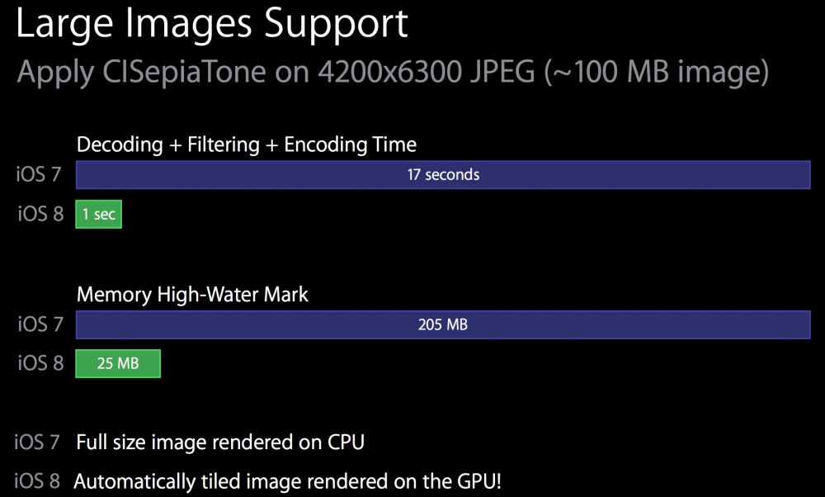Click the iOS 7 label beside 205 MB
This screenshot has width=825, height=497.
40,324
